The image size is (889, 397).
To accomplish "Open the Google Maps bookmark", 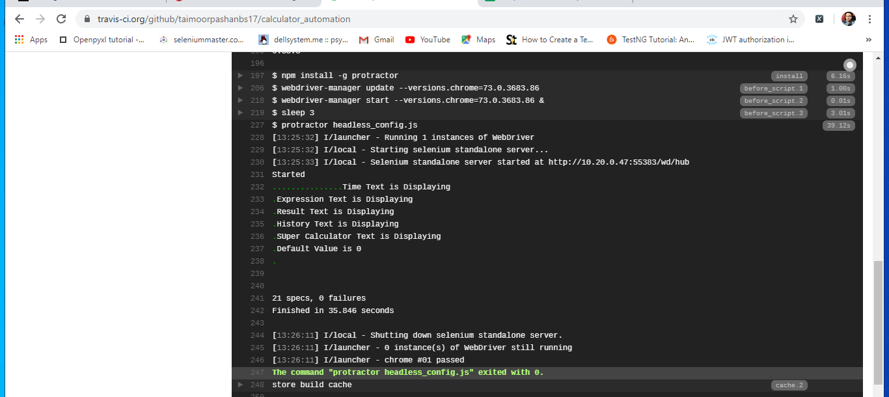I will pos(478,39).
